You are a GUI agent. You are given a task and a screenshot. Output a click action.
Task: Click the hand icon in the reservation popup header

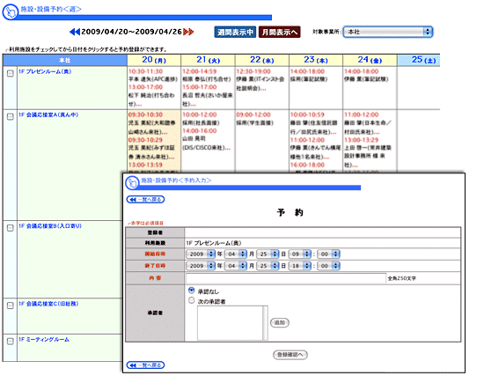pyautogui.click(x=132, y=182)
